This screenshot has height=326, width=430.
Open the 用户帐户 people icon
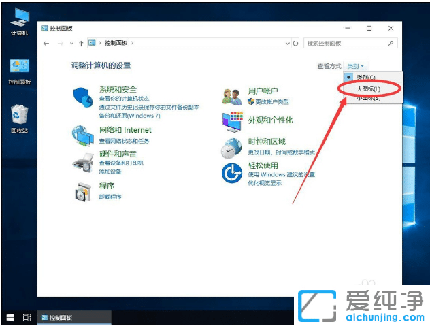[x=232, y=97]
